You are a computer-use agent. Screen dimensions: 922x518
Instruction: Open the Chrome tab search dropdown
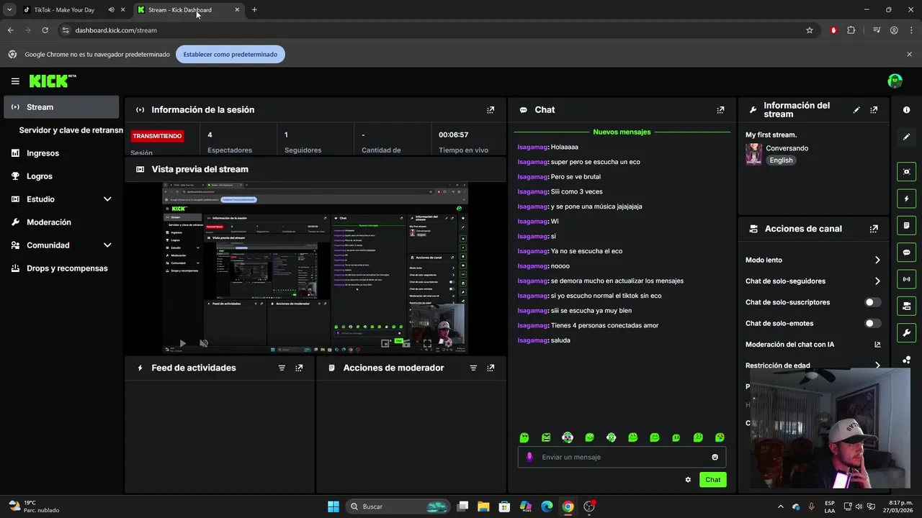pos(9,10)
